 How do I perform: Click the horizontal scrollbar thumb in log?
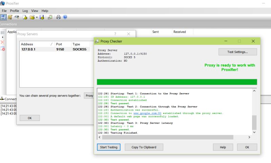tap(168, 137)
